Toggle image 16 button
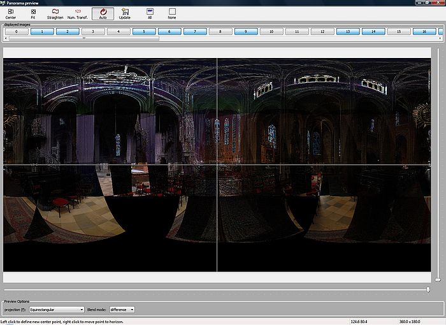Image resolution: width=446 pixels, height=325 pixels. coord(424,31)
